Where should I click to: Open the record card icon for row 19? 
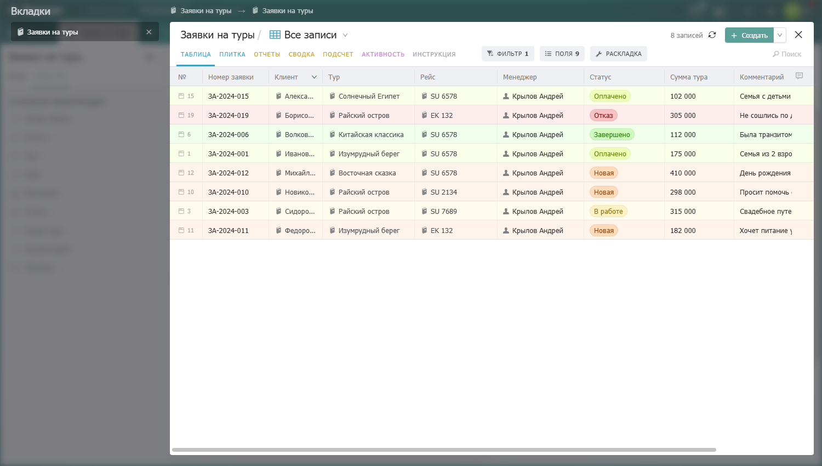point(181,115)
